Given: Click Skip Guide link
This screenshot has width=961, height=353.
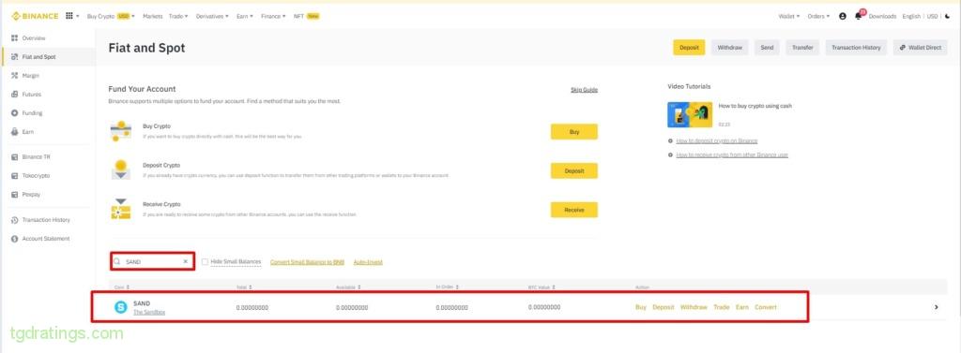Looking at the screenshot, I should tap(584, 90).
